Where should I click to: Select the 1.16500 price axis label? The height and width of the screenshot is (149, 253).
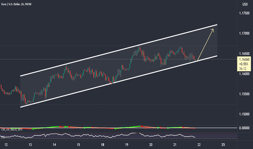(x=244, y=54)
